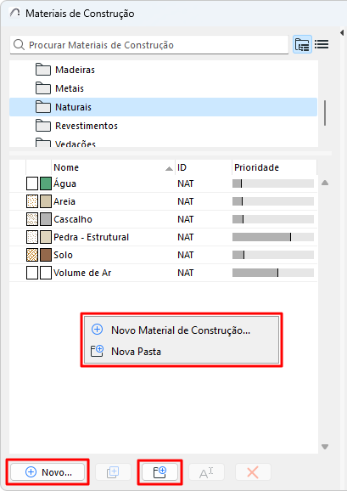
Task: Click the Cascalho gray surface swatch
Action: coord(46,219)
